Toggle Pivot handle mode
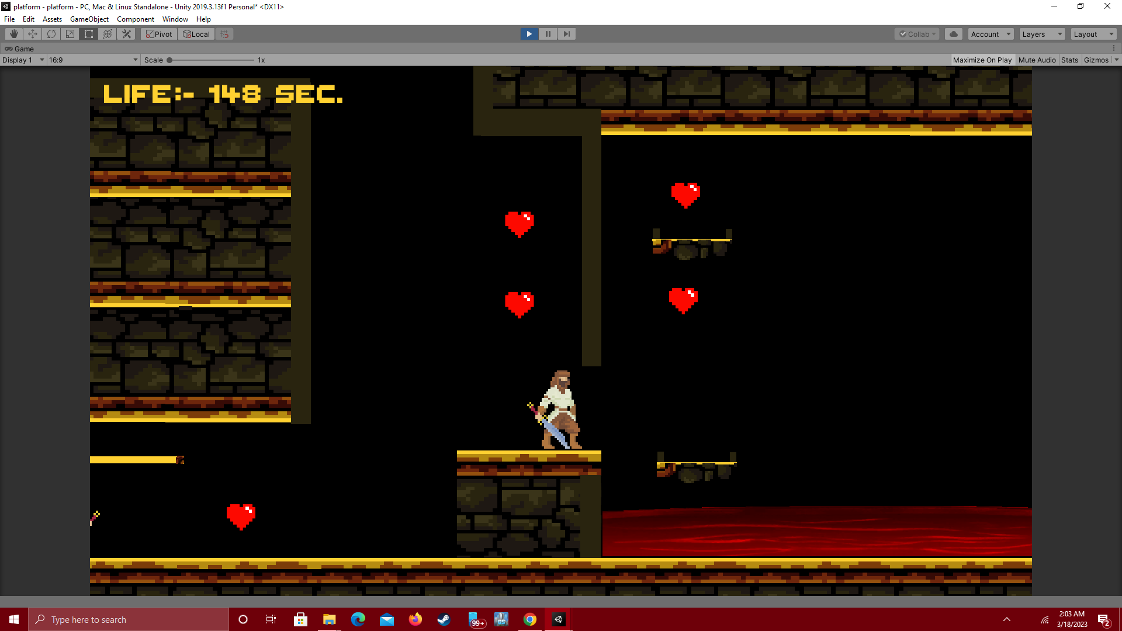The width and height of the screenshot is (1122, 631). (158, 34)
